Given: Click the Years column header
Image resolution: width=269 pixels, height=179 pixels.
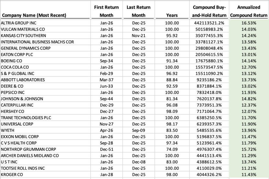Looking at the screenshot, I should click(172, 15).
